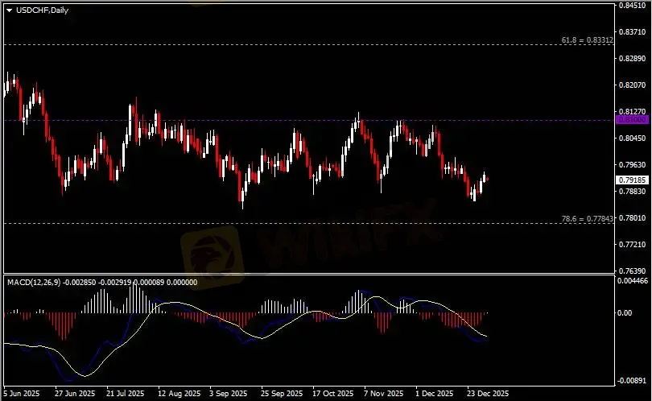Click the 27 Jun 2025 date label

point(75,393)
